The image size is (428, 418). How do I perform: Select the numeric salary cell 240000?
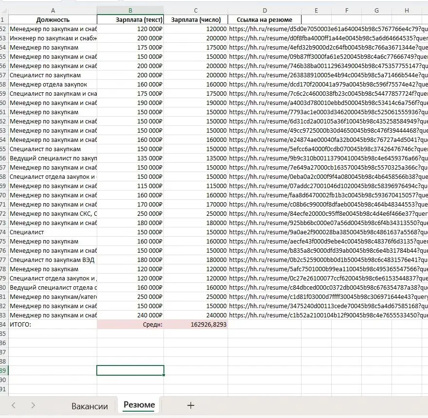[196, 315]
